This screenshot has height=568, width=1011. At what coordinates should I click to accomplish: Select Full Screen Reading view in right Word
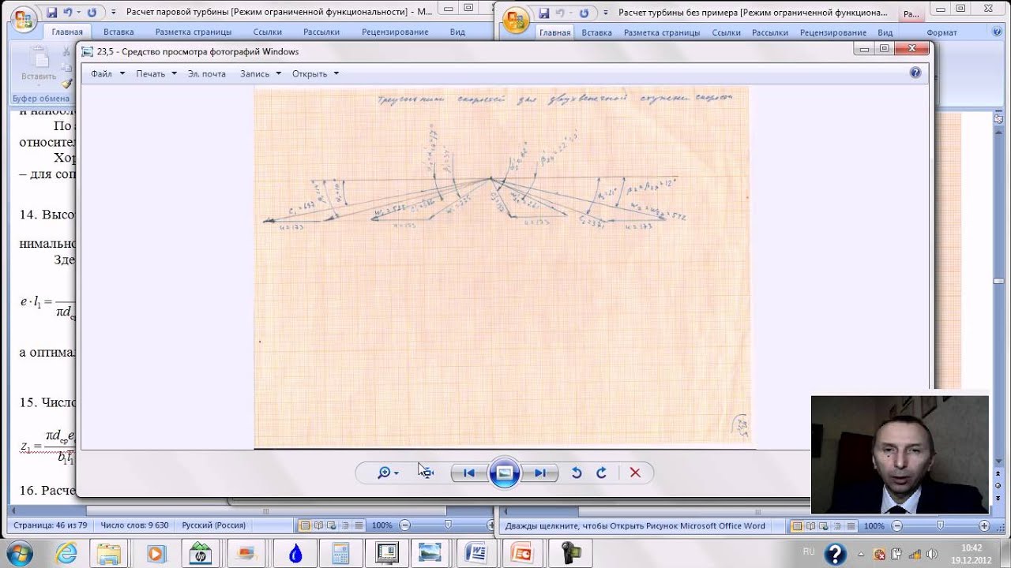[x=811, y=525]
